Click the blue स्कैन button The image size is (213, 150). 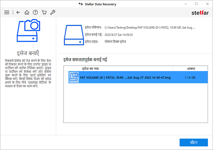(x=193, y=143)
